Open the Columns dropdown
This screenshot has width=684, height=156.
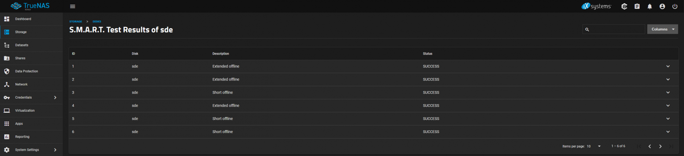click(662, 29)
